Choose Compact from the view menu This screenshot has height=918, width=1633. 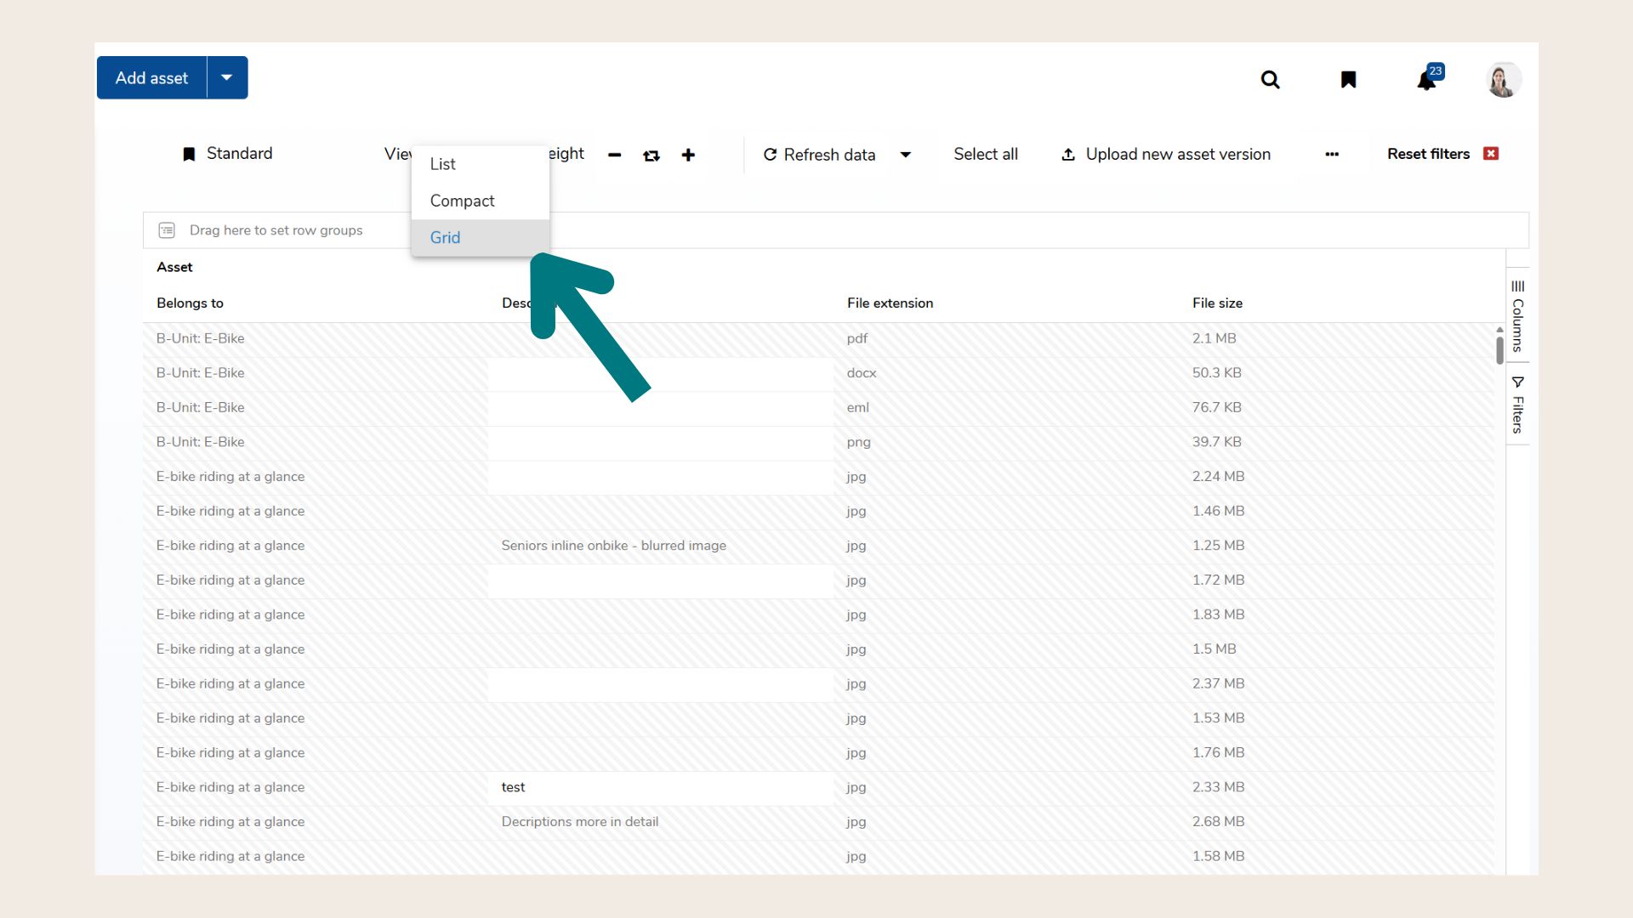point(462,201)
